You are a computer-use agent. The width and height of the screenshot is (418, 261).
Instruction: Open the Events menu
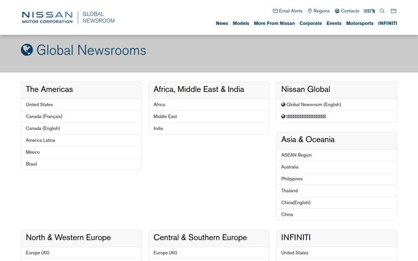[334, 23]
